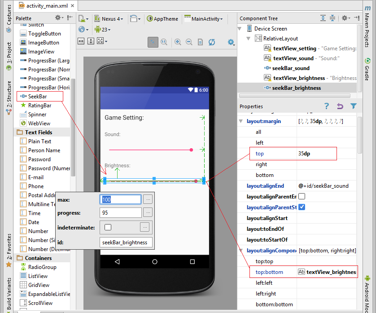Viewport: 376px width, 313px height.
Task: Select the SeekBar widget in the Palette
Action: click(39, 96)
